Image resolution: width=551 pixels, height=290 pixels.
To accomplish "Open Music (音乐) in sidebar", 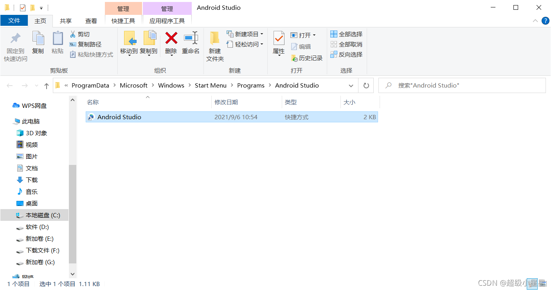I will coord(27,192).
